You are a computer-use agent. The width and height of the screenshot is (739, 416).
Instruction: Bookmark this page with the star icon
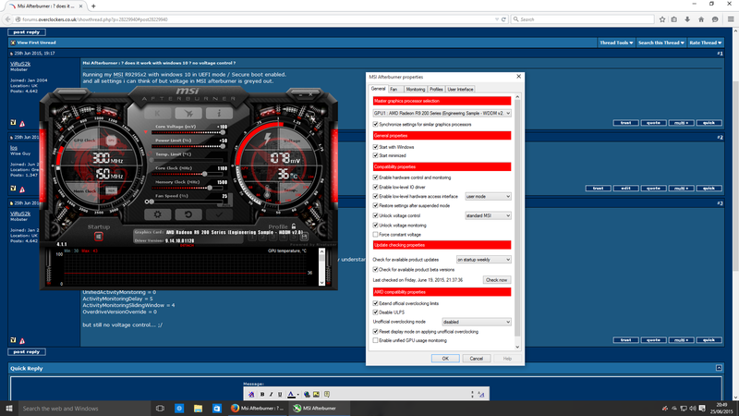pyautogui.click(x=662, y=19)
